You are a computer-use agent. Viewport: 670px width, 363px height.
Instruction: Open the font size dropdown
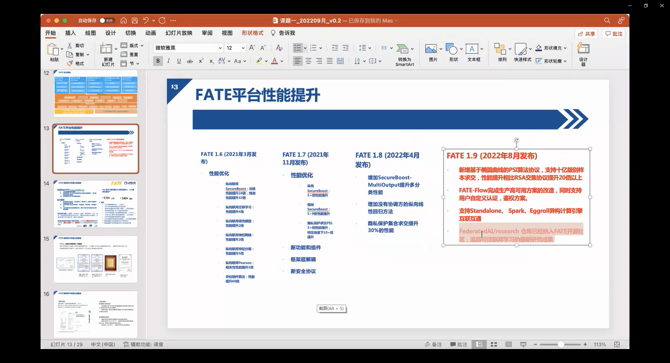pos(243,48)
